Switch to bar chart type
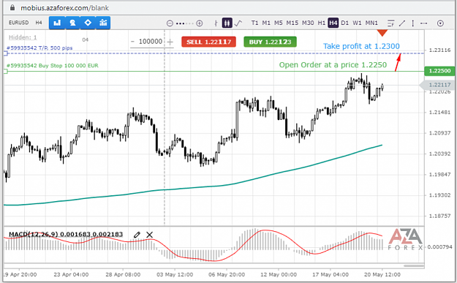This screenshot has width=457, height=283. [x=216, y=23]
